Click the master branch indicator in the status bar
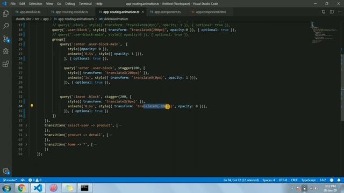The height and width of the screenshot is (193, 344). (x=10, y=180)
